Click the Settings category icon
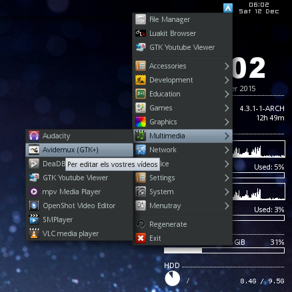The height and width of the screenshot is (292, 292). (x=141, y=178)
